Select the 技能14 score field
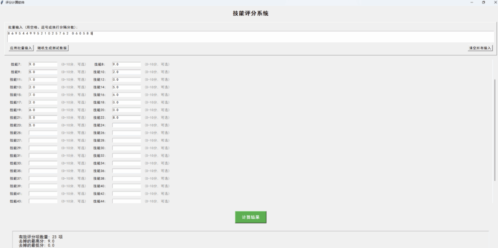This screenshot has height=248, width=498. 126,87
